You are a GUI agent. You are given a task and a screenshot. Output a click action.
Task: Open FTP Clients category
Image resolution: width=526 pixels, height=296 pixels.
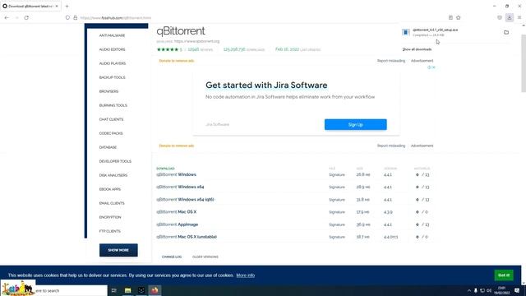tap(109, 231)
